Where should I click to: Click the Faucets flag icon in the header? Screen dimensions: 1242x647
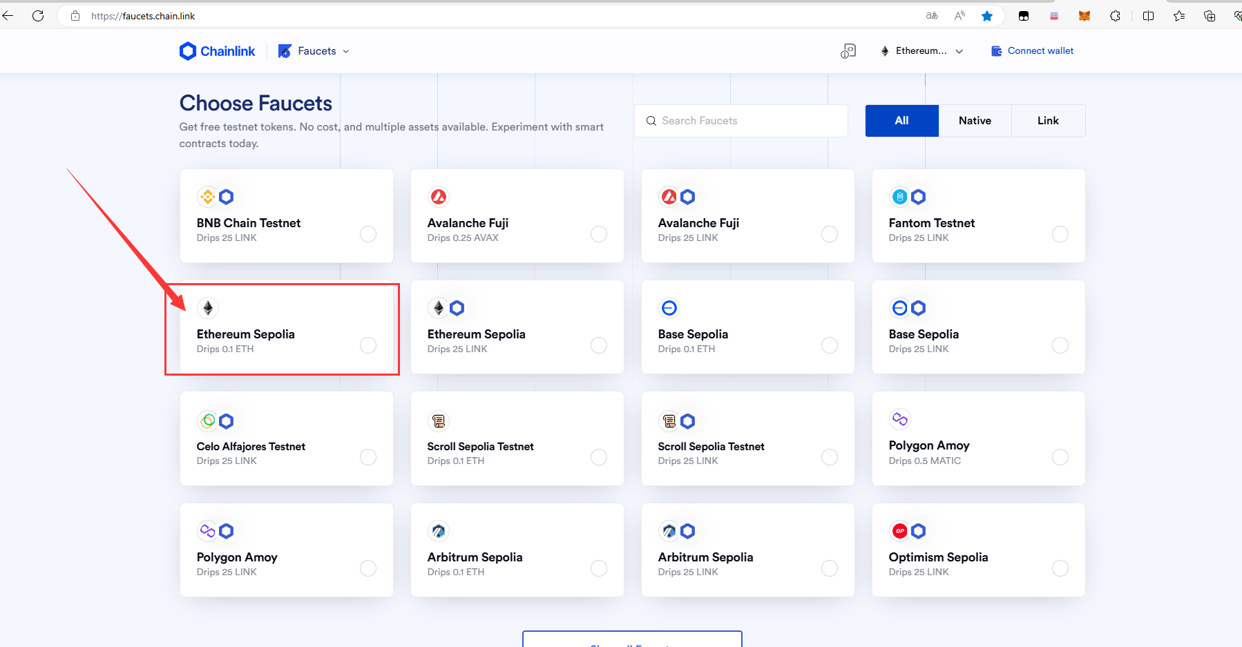tap(285, 51)
